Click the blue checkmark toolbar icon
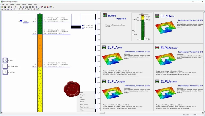Viewport: 205px width, 116px height. (x=24, y=7)
